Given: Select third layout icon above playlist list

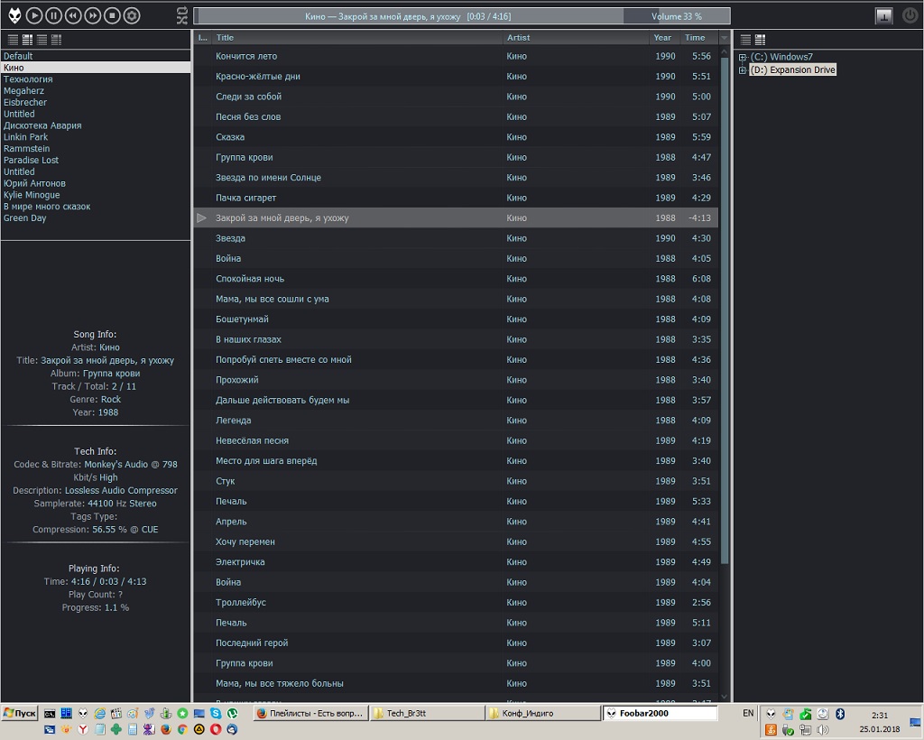Looking at the screenshot, I should 42,40.
